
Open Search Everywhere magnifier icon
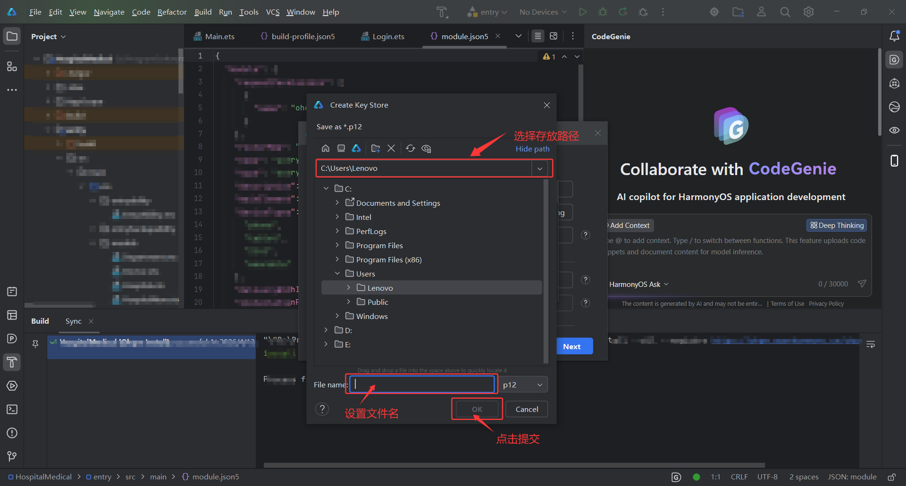[x=785, y=12]
